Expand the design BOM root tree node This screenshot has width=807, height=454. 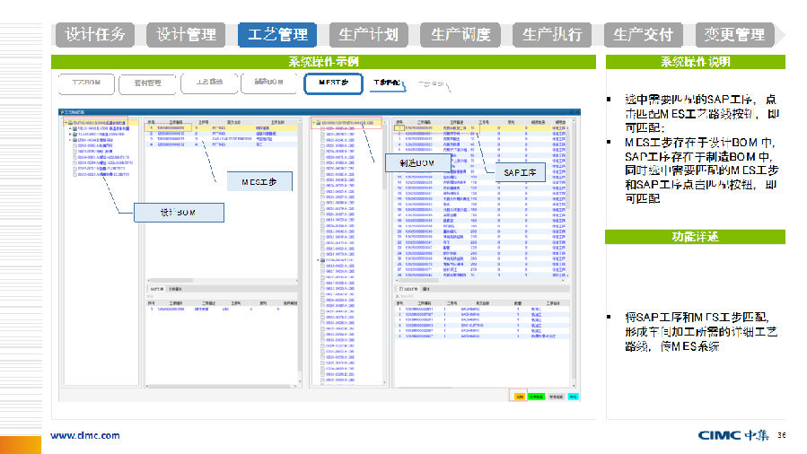point(66,123)
